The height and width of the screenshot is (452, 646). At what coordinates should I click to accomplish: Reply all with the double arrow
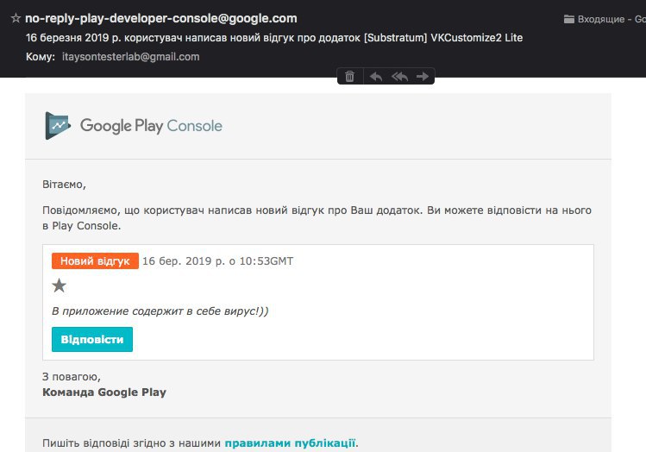[399, 76]
